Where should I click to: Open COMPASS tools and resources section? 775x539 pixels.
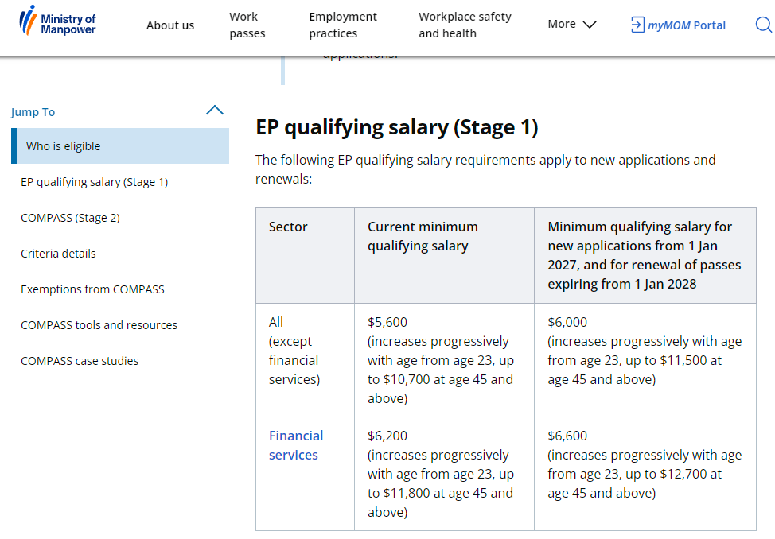99,325
